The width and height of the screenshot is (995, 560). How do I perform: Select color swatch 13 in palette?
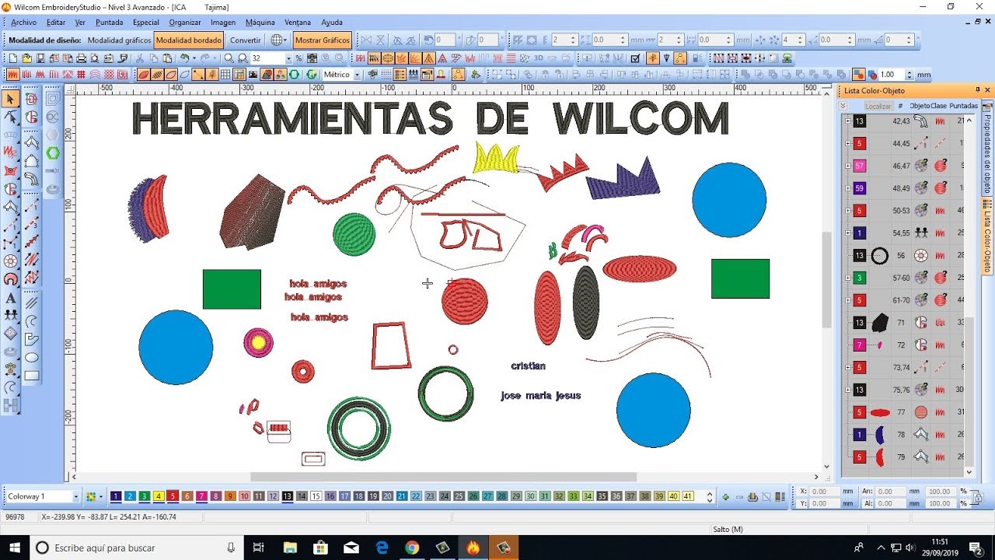pyautogui.click(x=287, y=496)
